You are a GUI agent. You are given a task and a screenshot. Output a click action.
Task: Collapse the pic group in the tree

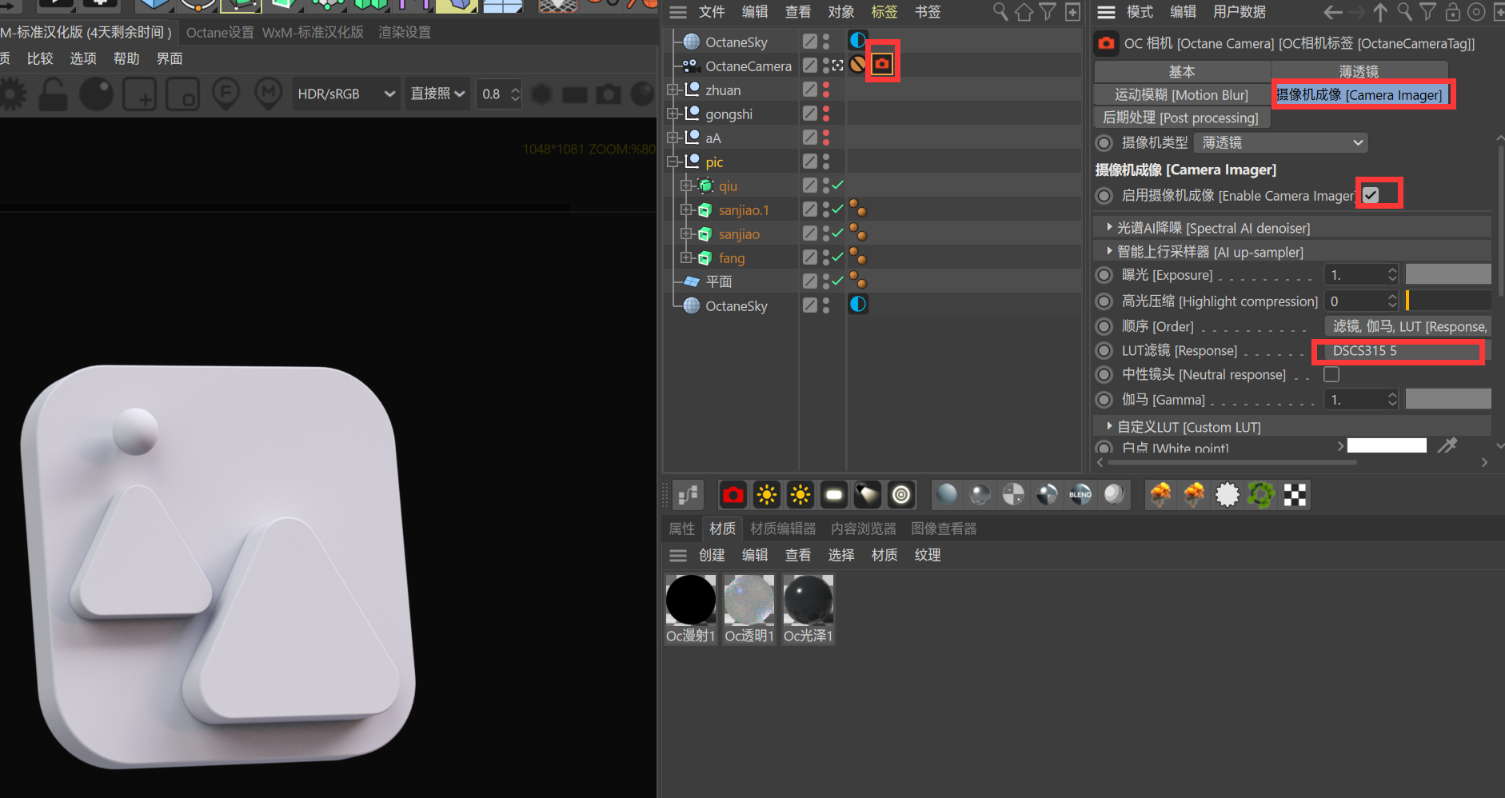673,162
